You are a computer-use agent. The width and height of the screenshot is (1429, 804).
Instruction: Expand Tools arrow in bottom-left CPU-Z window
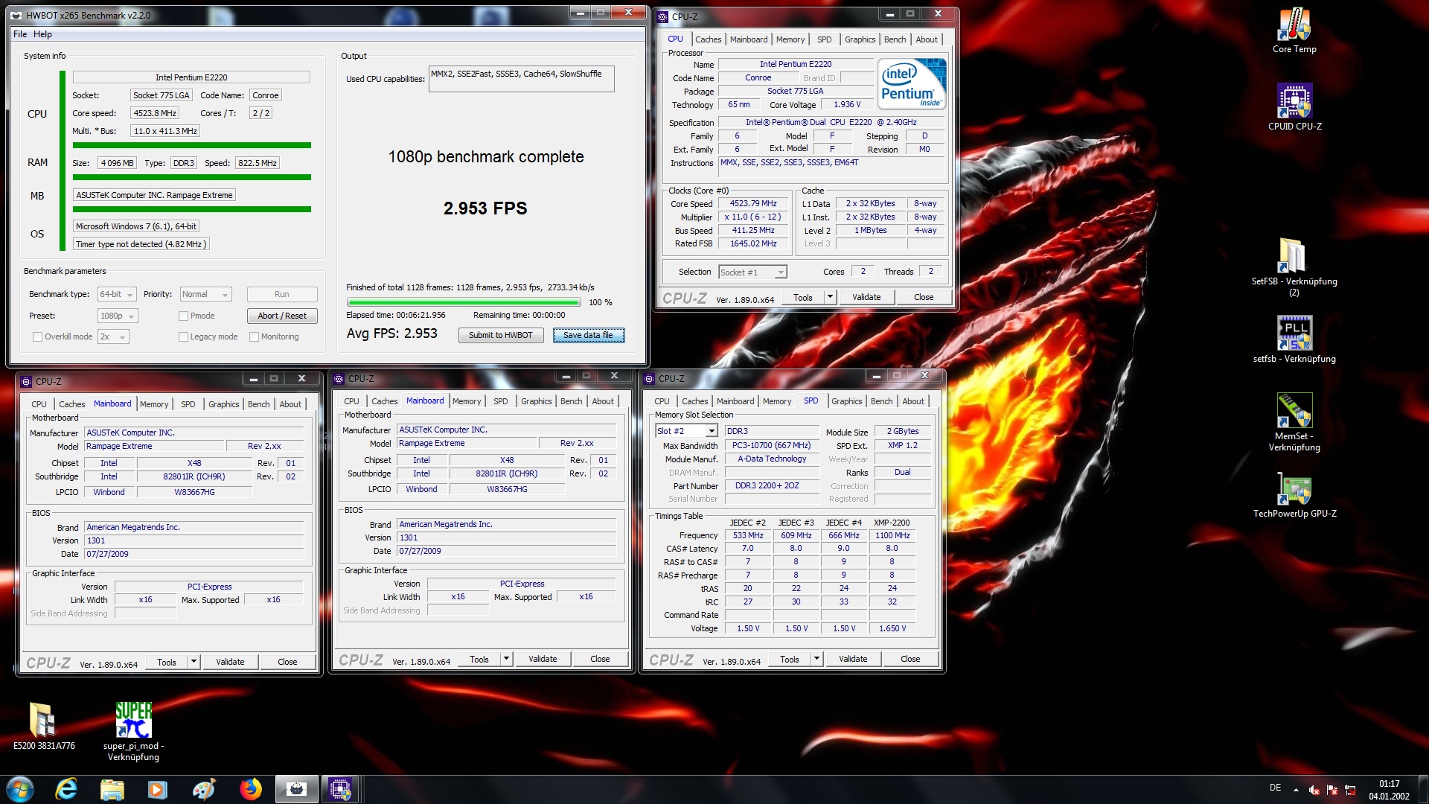(194, 662)
